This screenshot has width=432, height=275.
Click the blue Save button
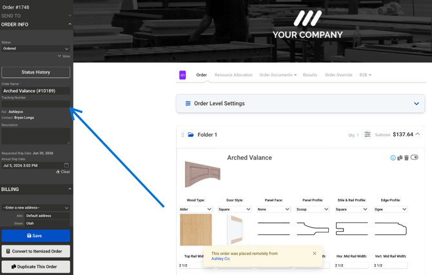[x=36, y=236]
